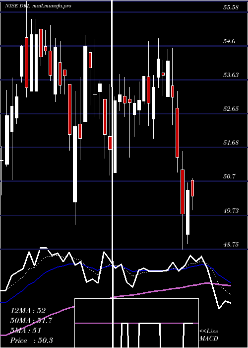The image size is (248, 348).
Task: Click the last red candlestick on the chart
Action: 192,188
